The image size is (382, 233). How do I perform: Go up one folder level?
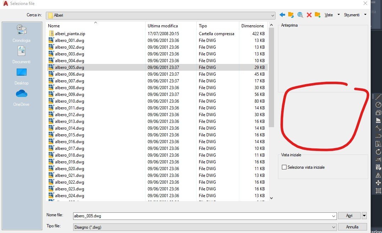[x=291, y=15]
